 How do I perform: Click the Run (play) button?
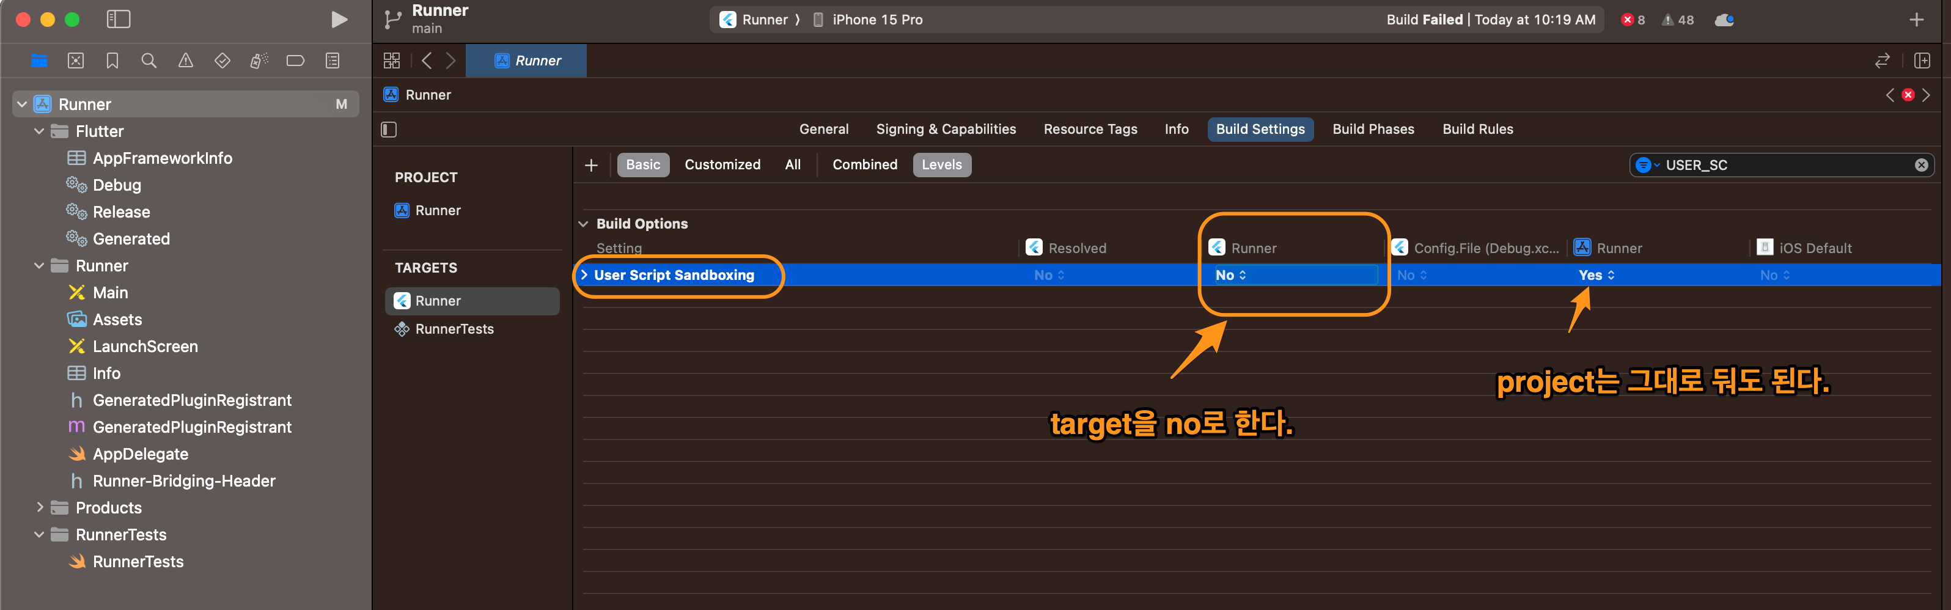click(339, 20)
